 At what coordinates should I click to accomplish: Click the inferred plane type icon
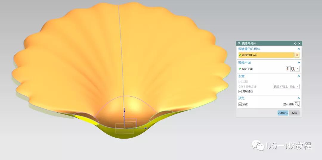[x=293, y=69]
